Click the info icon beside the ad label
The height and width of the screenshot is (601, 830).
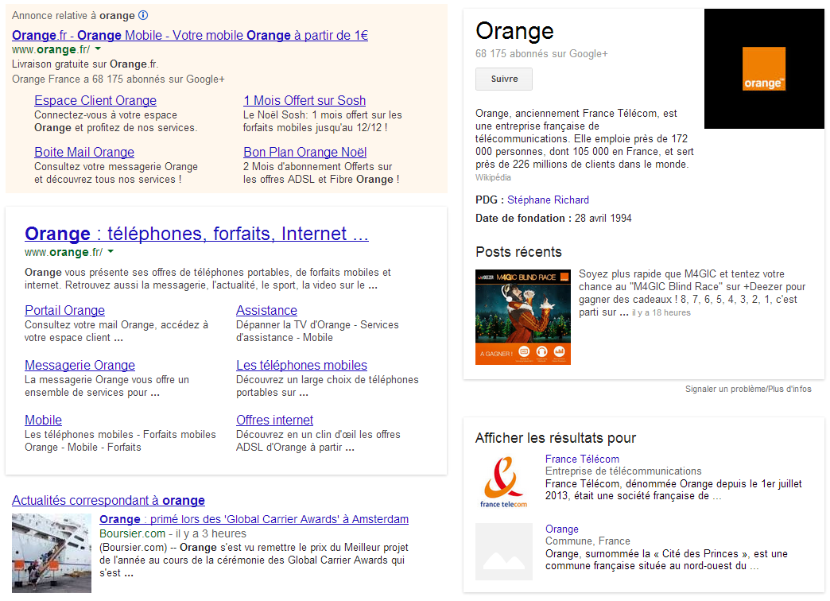[143, 15]
